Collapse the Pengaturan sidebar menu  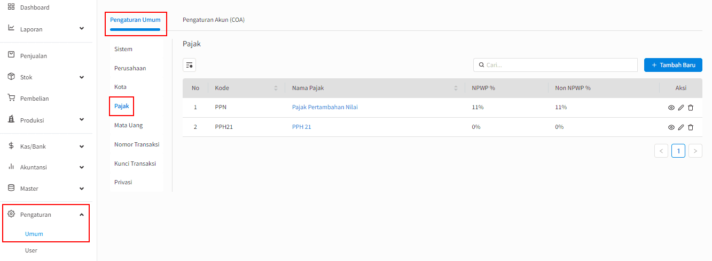82,215
